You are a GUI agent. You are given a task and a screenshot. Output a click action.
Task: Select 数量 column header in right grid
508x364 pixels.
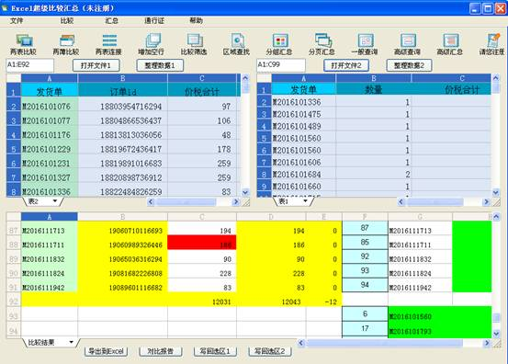coord(373,89)
